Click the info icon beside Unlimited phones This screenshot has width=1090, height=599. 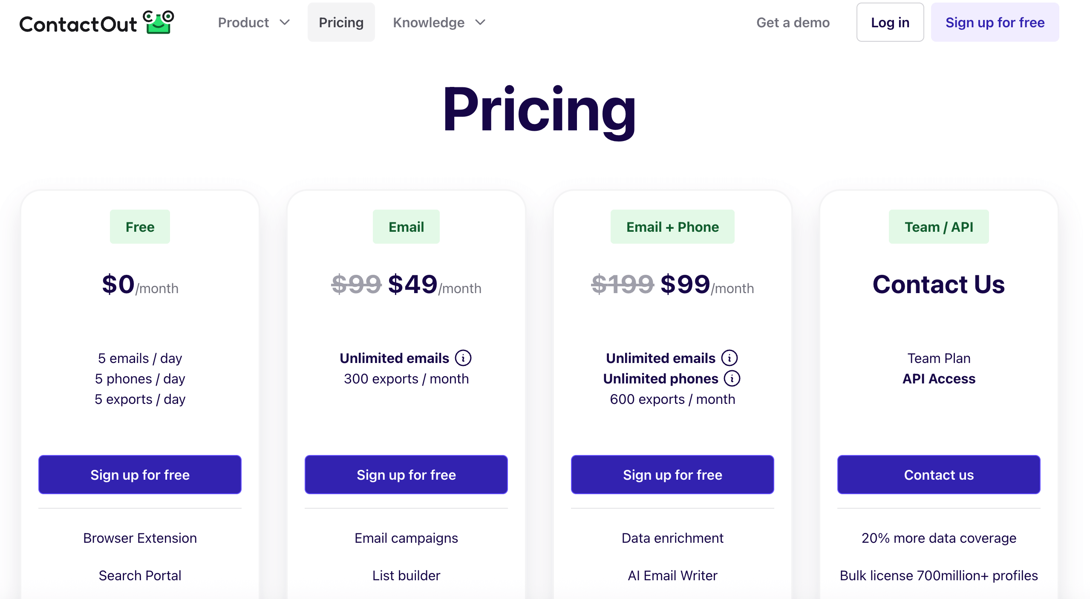732,378
